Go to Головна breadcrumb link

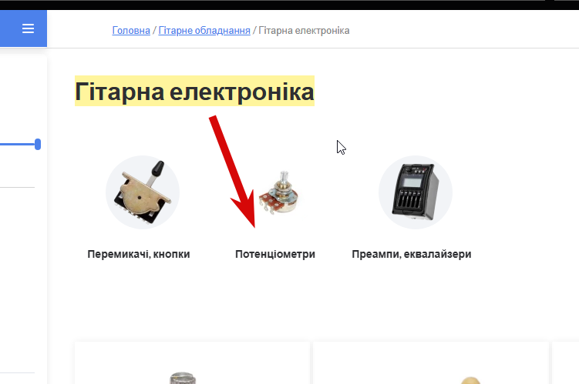pos(131,30)
